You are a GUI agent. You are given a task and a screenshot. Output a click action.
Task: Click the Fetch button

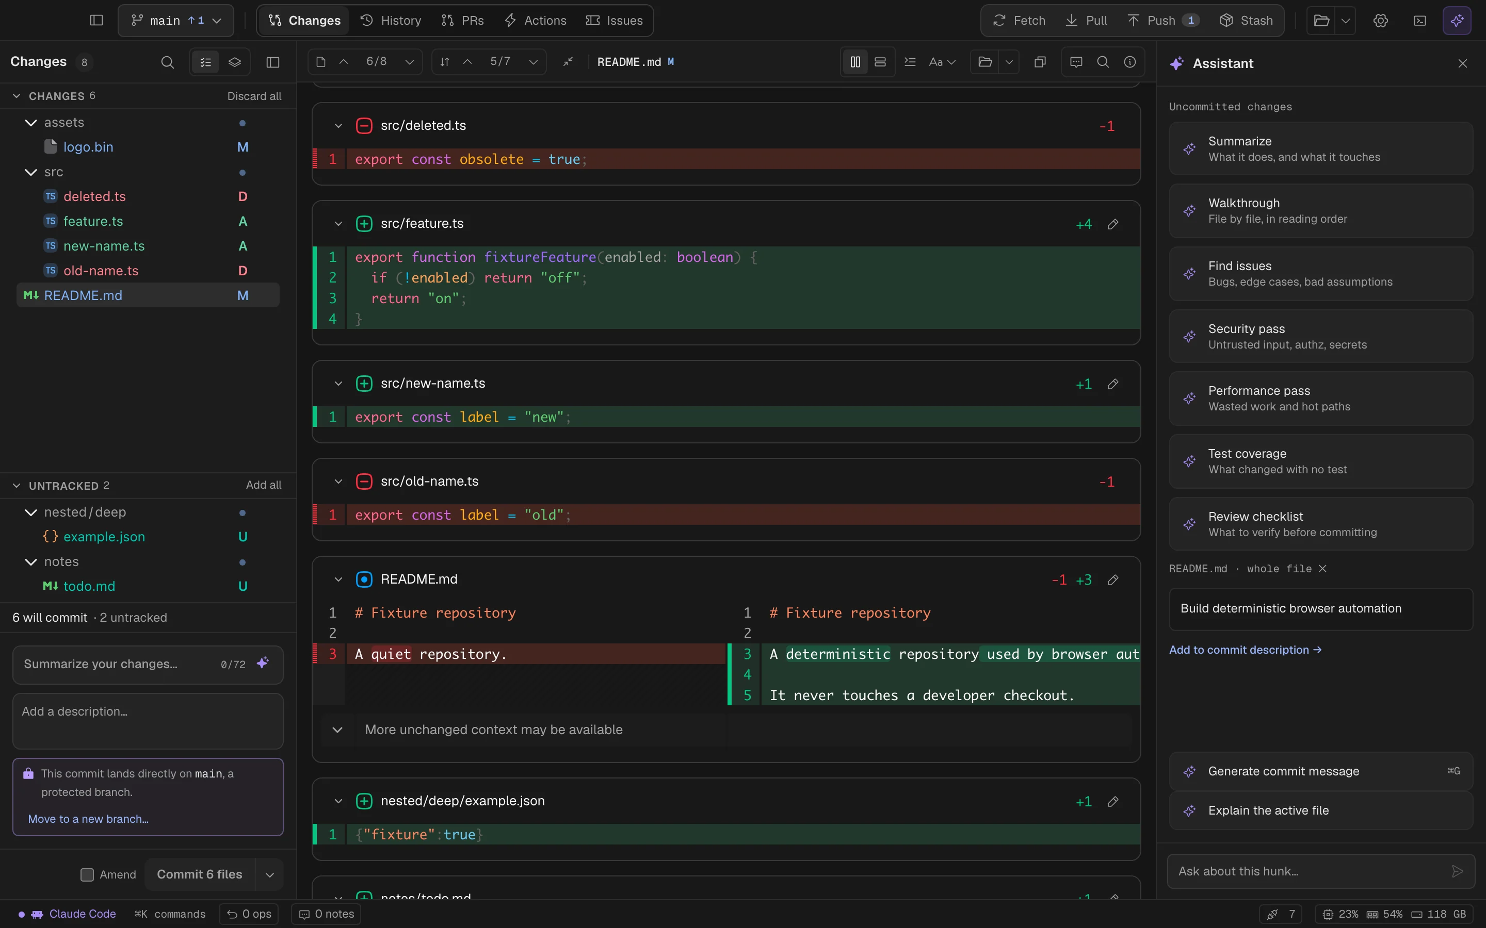pos(1020,20)
